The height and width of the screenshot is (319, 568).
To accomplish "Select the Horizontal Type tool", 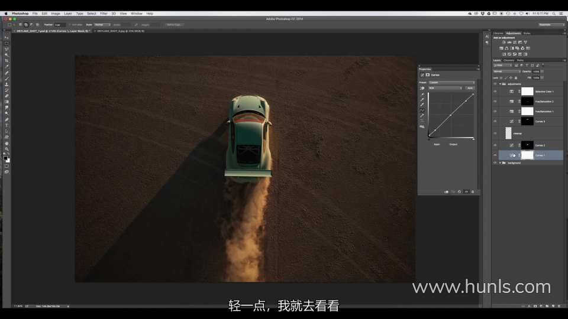I will click(7, 125).
